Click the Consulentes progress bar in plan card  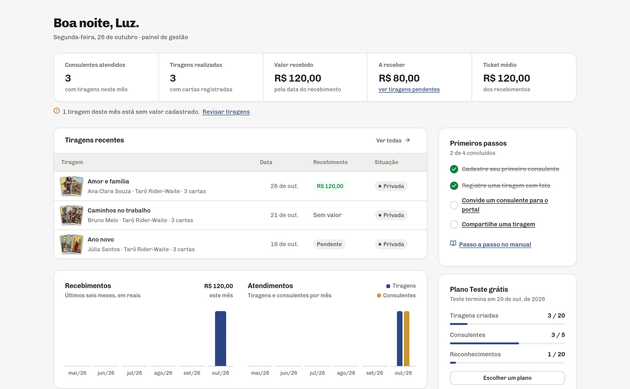[507, 343]
